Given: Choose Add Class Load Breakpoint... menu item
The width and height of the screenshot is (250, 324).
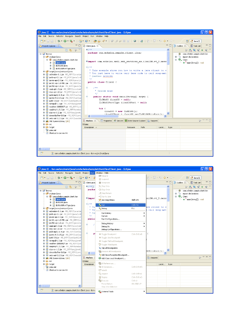Looking at the screenshot, I should (x=121, y=258).
